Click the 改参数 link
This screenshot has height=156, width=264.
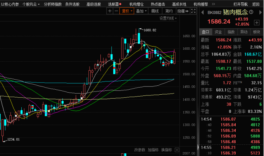(x=139, y=150)
